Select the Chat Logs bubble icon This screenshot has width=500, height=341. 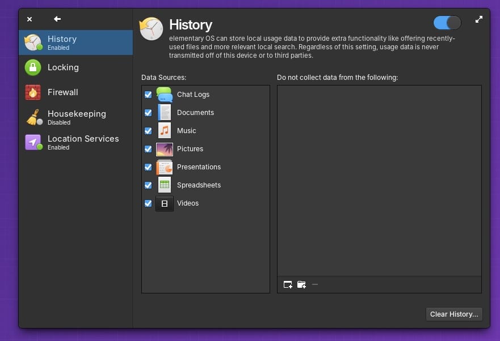coord(164,95)
